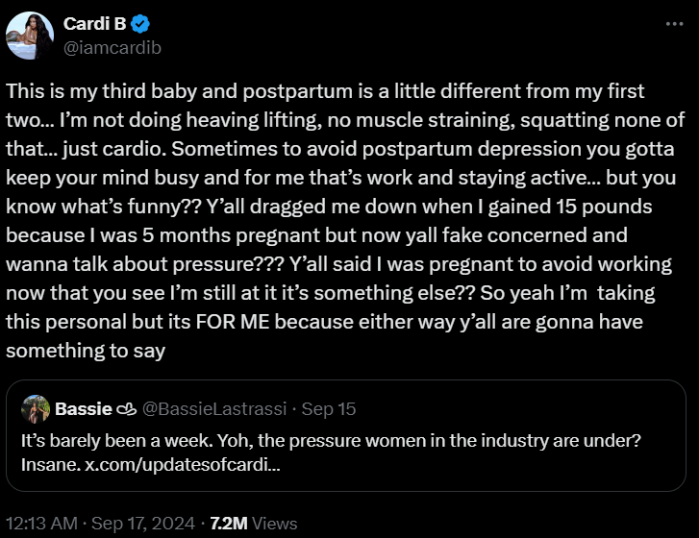Open the three-dot more options menu

coord(674,24)
